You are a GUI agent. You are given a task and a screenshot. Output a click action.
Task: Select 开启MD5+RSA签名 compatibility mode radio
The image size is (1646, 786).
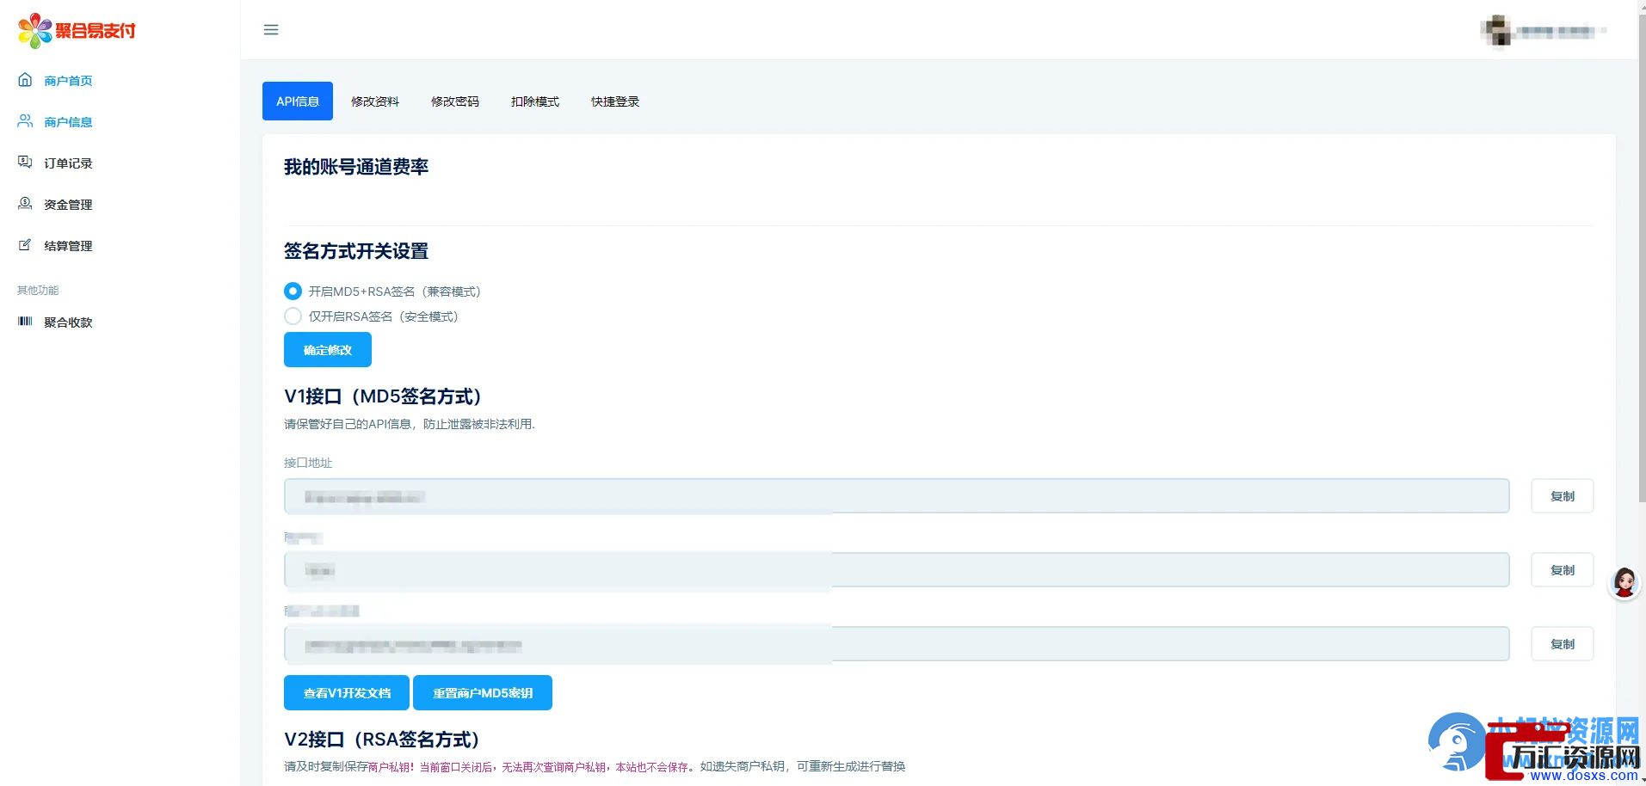pyautogui.click(x=293, y=292)
